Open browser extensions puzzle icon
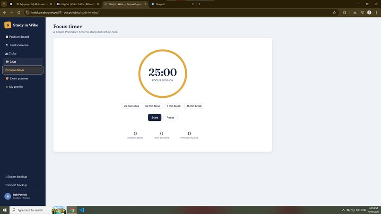Screen dimensions: 381x214 click(344, 12)
